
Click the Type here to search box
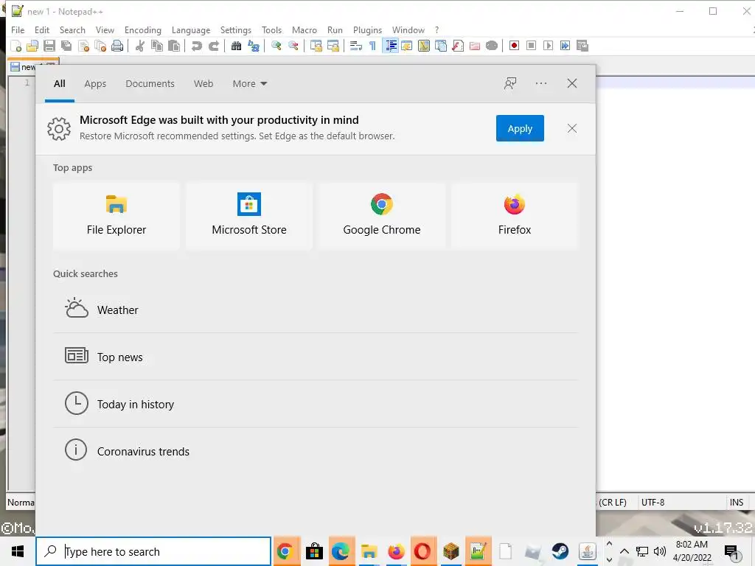(x=153, y=551)
